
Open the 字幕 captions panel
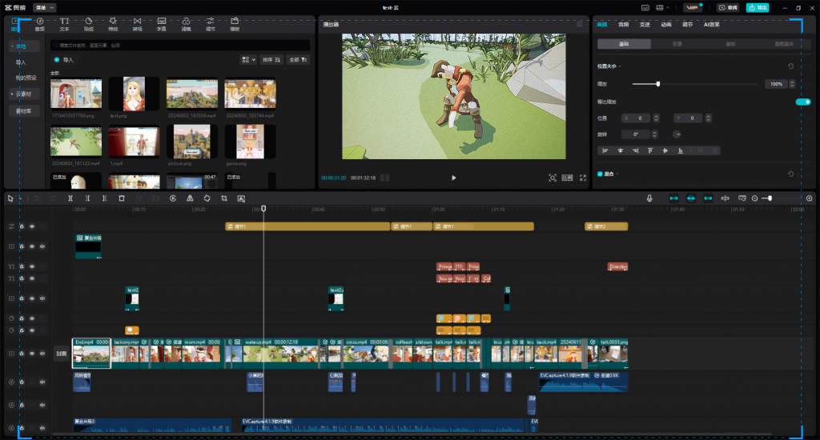[162, 24]
